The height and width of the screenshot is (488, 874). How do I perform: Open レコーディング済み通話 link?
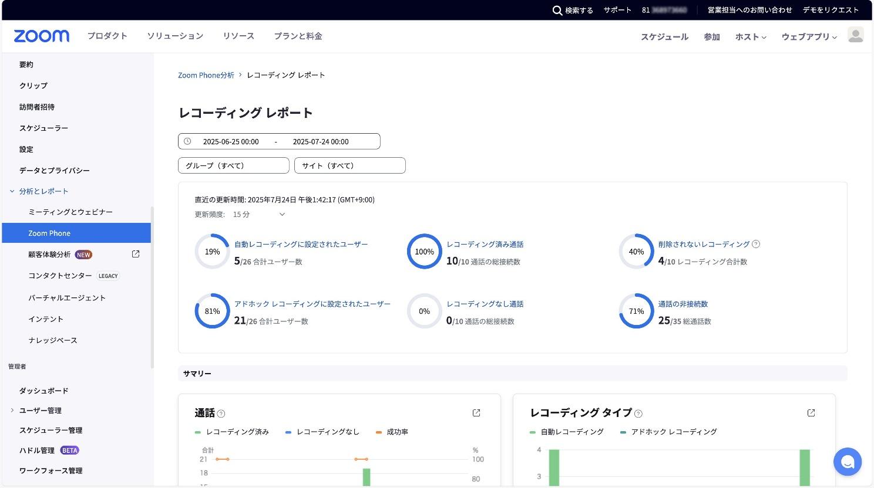[x=485, y=244]
